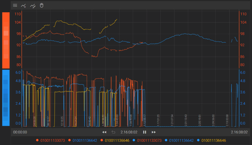Pause the chart playback
Viewport: 252px width, 145px height.
[x=145, y=132]
